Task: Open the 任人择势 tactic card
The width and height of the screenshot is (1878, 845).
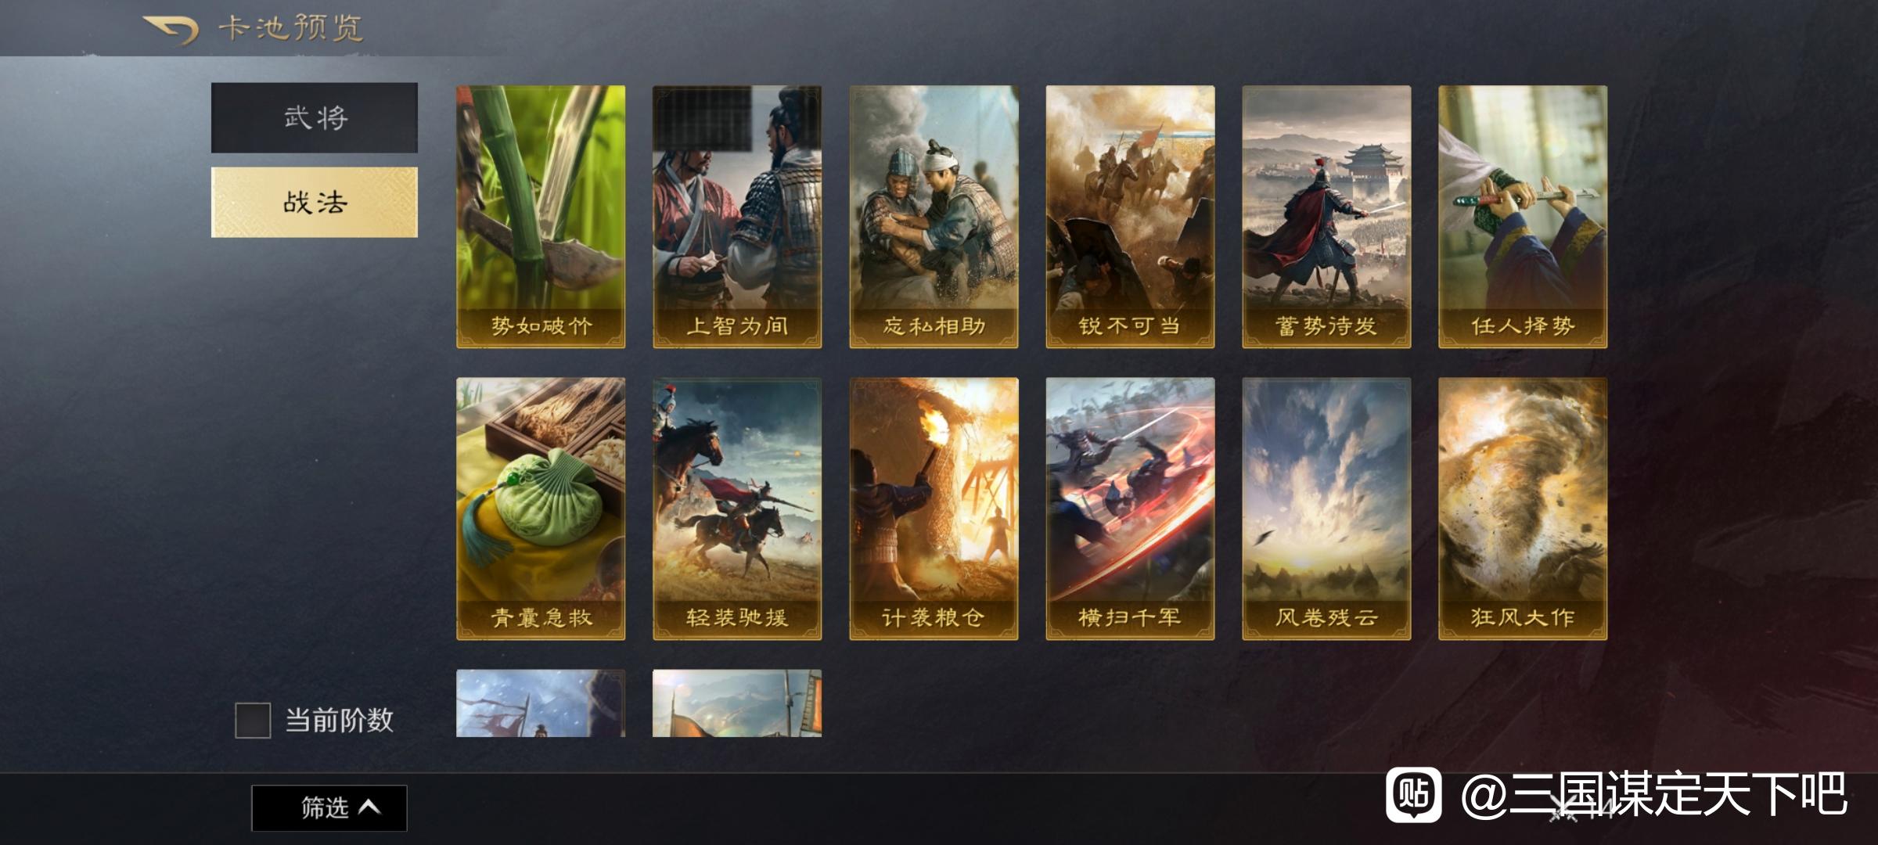Action: 1523,217
